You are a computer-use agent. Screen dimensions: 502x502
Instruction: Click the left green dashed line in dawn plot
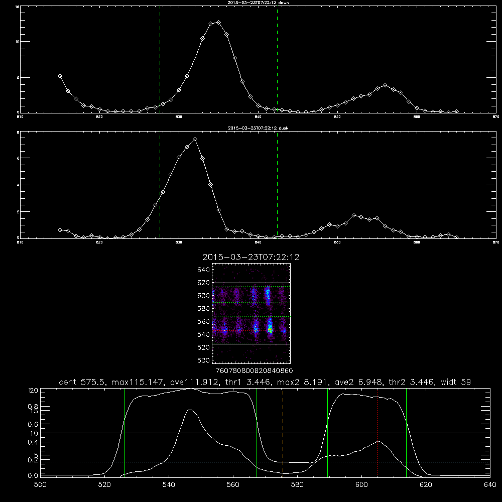tap(160, 59)
